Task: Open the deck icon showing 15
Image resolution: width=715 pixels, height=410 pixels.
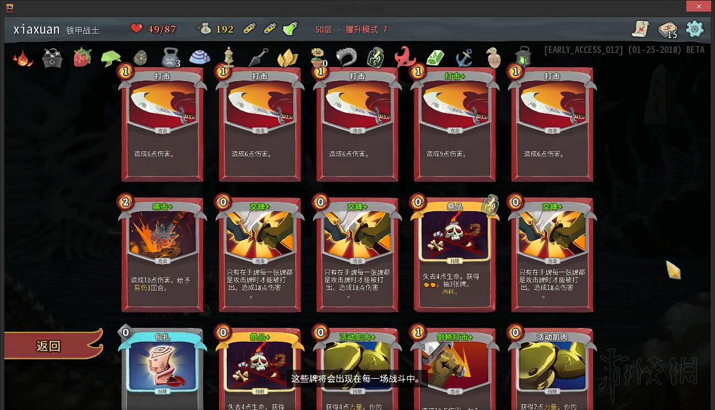Action: coord(668,29)
